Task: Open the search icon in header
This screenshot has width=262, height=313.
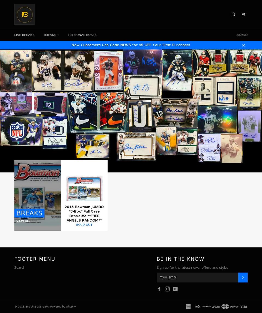Action: [x=233, y=14]
